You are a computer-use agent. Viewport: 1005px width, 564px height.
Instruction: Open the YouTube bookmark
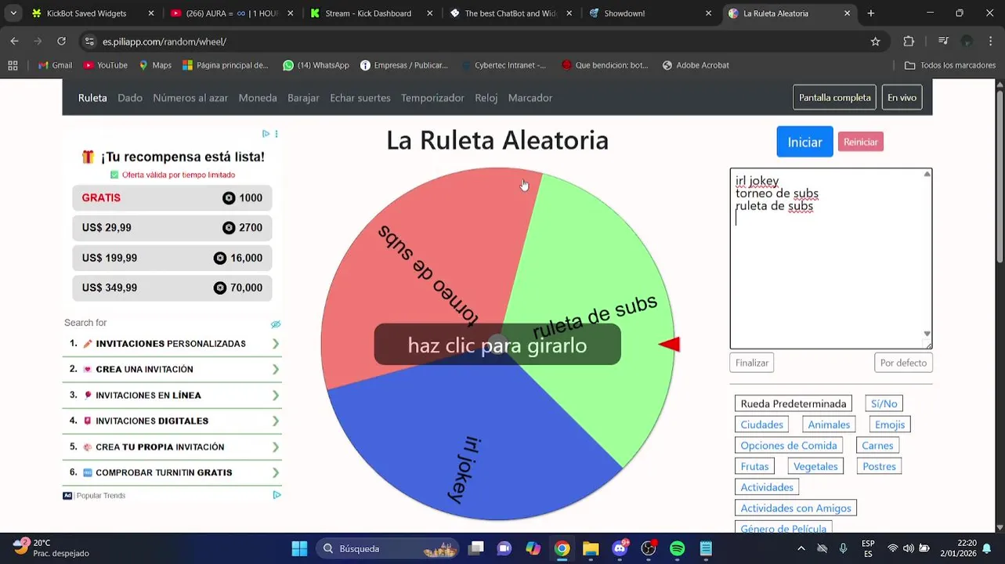pyautogui.click(x=106, y=65)
